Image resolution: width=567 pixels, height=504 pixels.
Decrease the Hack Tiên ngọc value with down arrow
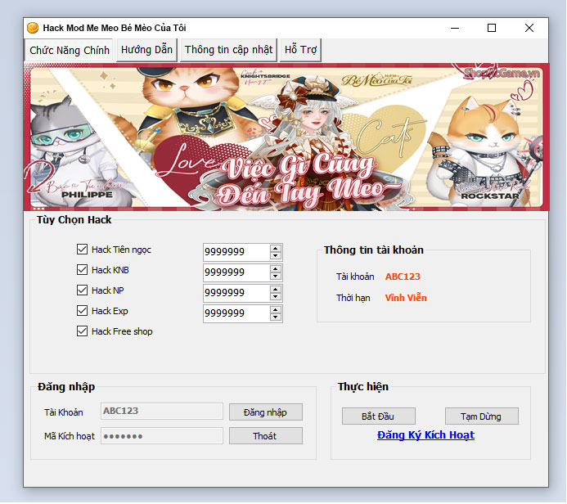[276, 255]
